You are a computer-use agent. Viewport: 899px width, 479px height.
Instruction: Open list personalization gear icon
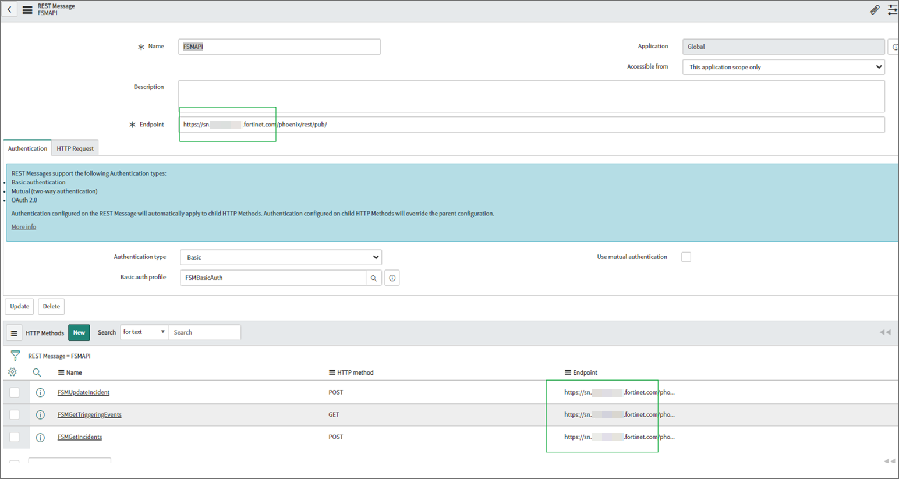[12, 372]
